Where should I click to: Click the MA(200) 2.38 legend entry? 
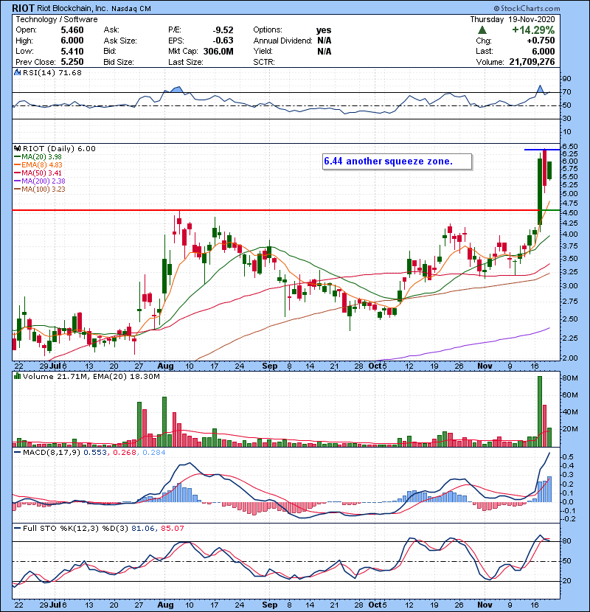pyautogui.click(x=39, y=181)
